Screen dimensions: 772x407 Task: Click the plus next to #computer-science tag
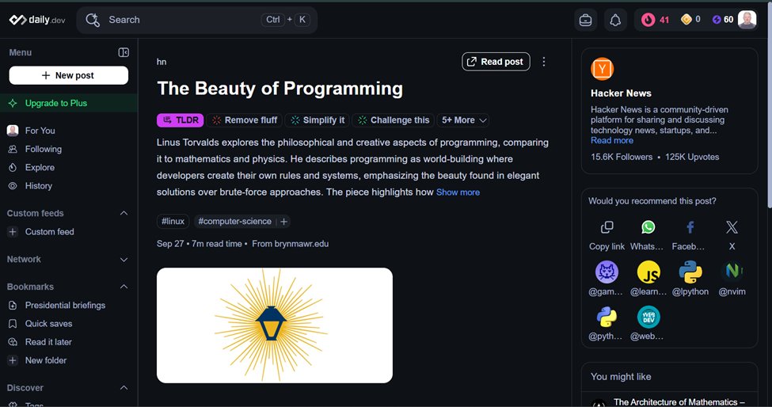click(283, 222)
